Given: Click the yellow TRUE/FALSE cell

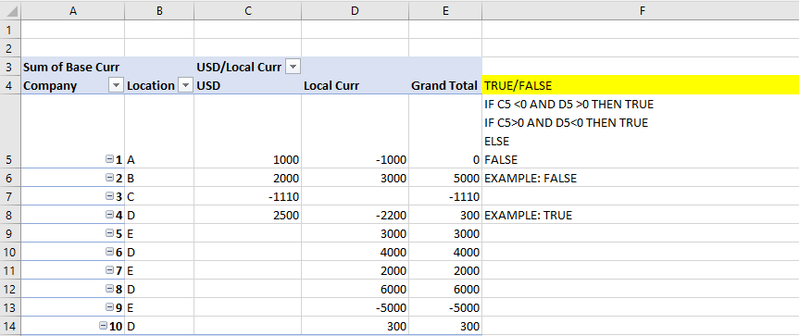Looking at the screenshot, I should pos(641,85).
